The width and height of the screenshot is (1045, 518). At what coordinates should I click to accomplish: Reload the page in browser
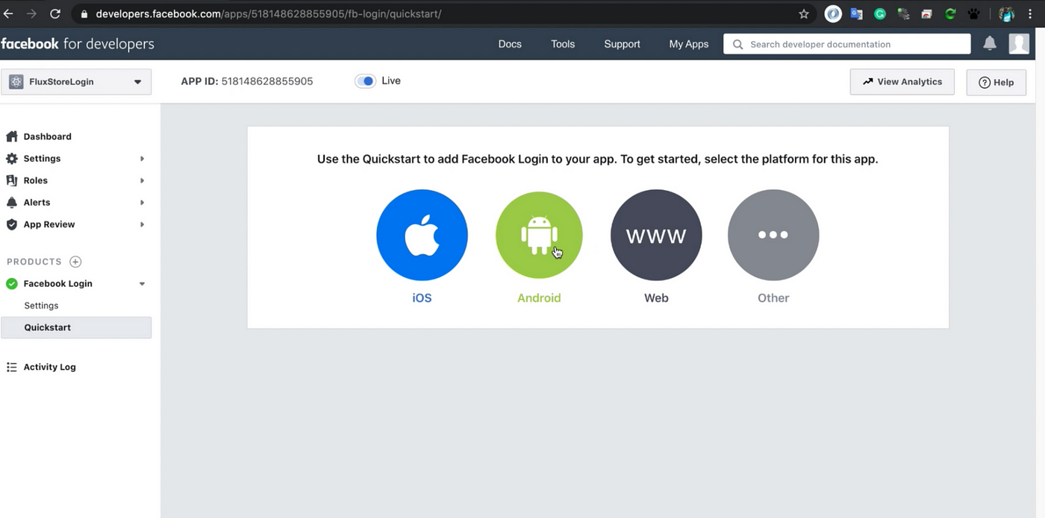point(55,13)
